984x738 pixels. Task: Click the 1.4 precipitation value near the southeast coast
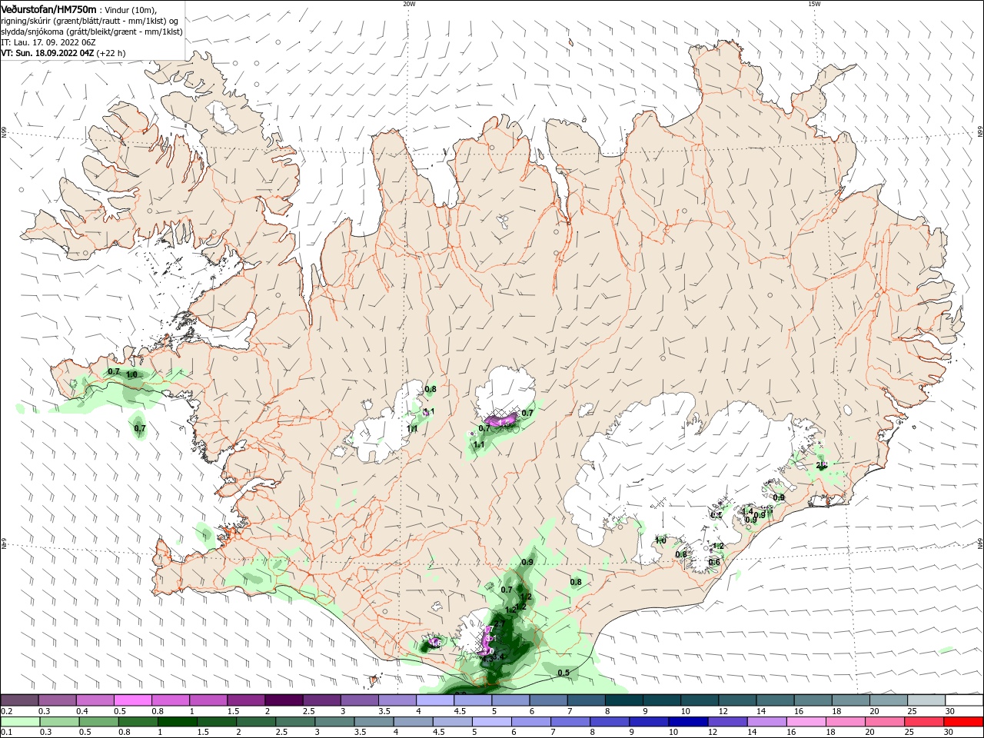click(x=747, y=511)
